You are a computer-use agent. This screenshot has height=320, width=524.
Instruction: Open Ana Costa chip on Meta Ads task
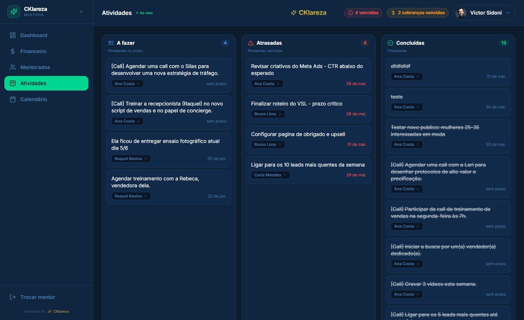pyautogui.click(x=267, y=84)
